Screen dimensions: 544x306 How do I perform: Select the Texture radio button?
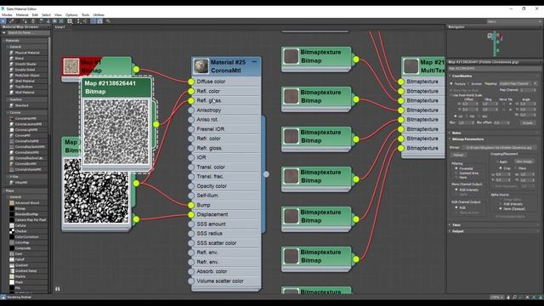click(451, 83)
